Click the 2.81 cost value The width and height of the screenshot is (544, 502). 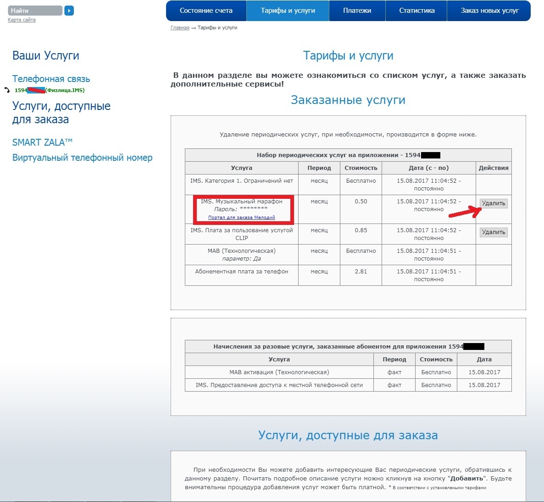point(361,272)
